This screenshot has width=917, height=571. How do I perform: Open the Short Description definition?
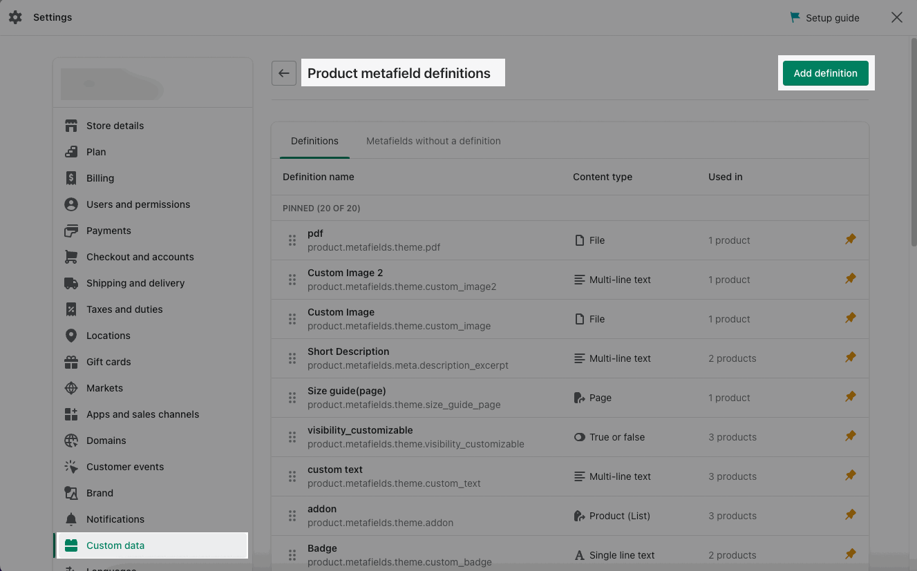[570, 358]
